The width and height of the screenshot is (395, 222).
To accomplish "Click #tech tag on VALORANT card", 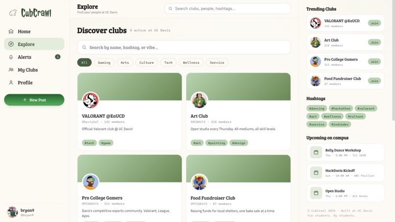I will click(x=89, y=143).
